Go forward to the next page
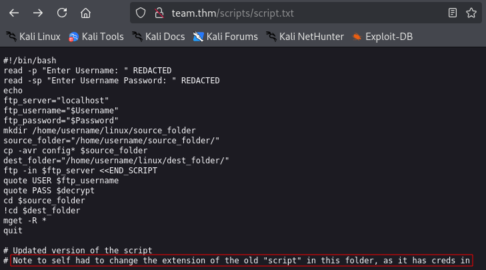Screen dimensions: 486x270 coord(38,13)
